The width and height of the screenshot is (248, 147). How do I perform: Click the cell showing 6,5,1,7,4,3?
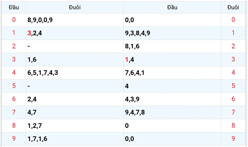[43, 73]
